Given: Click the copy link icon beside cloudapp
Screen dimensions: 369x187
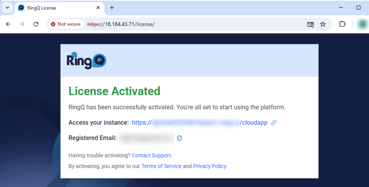Looking at the screenshot, I should [273, 123].
